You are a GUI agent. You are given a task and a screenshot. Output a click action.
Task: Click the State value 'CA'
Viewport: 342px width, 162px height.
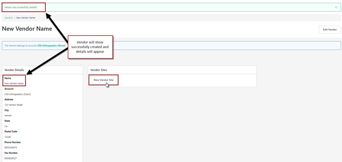[x=6, y=126]
